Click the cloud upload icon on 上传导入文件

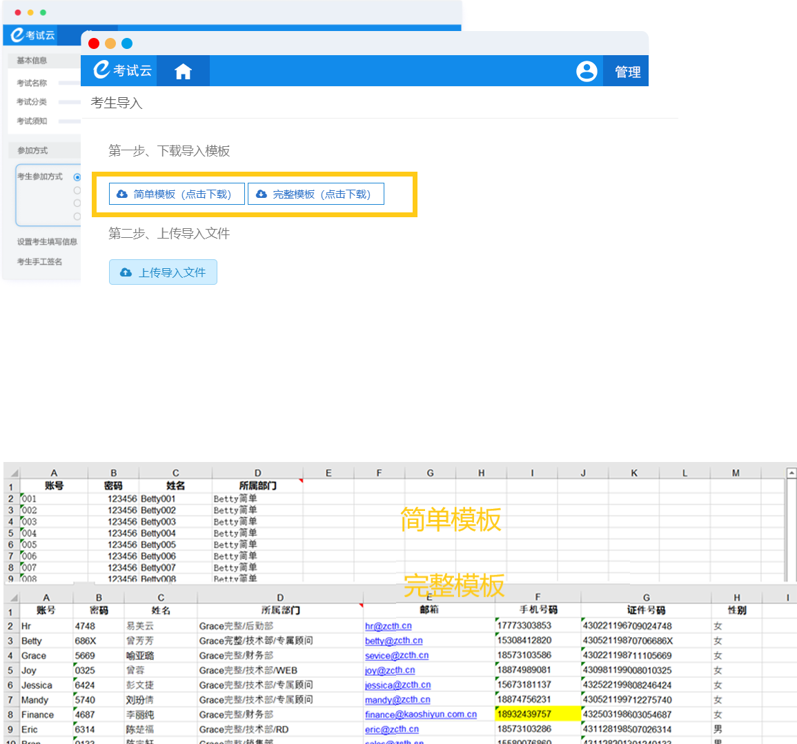126,272
